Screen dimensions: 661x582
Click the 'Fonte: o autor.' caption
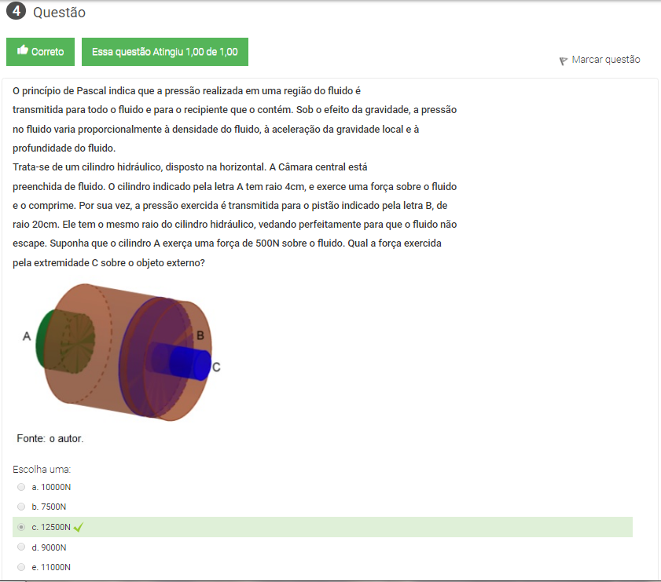coord(50,438)
